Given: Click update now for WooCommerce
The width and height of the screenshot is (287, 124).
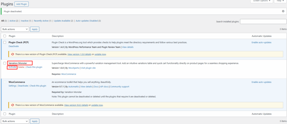Looking at the screenshot, I should pyautogui.click(x=97, y=105).
